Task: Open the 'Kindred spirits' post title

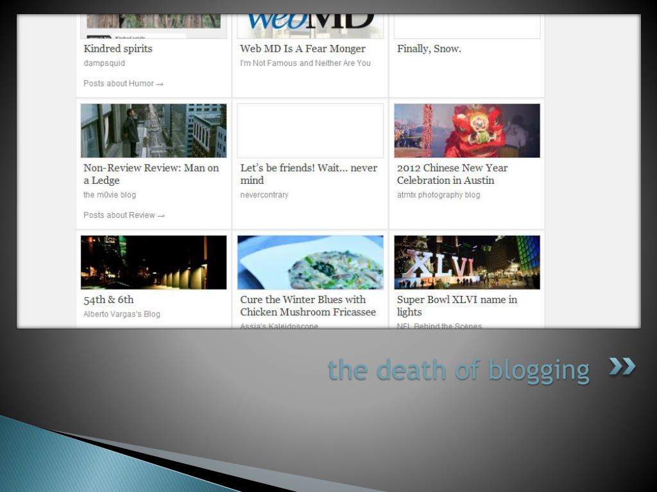Action: pos(118,49)
